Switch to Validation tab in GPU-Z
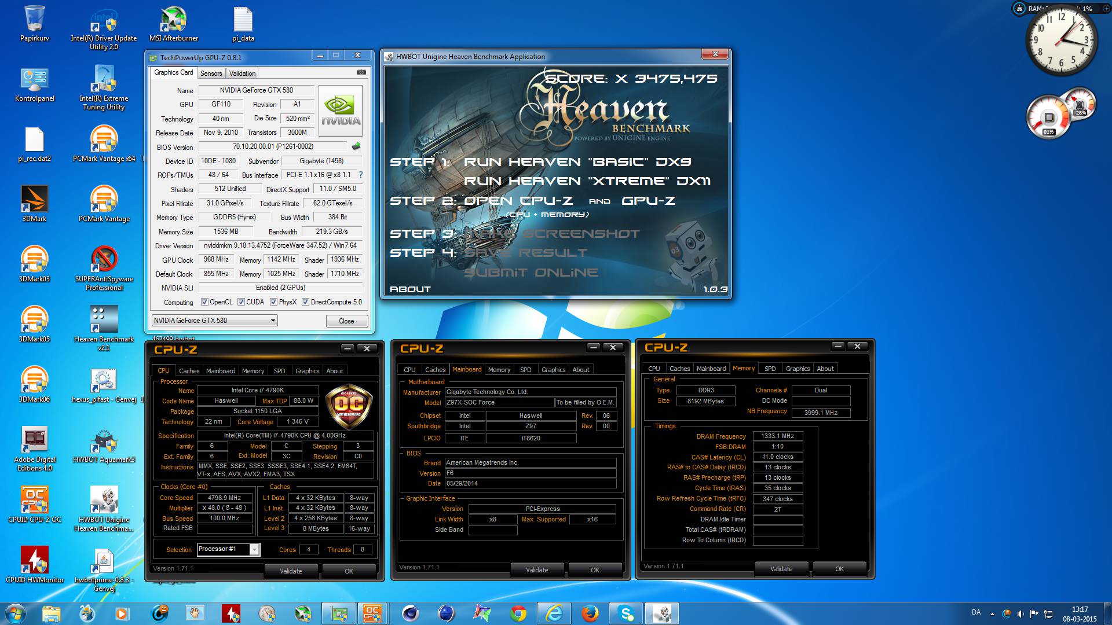The image size is (1112, 625). 242,73
